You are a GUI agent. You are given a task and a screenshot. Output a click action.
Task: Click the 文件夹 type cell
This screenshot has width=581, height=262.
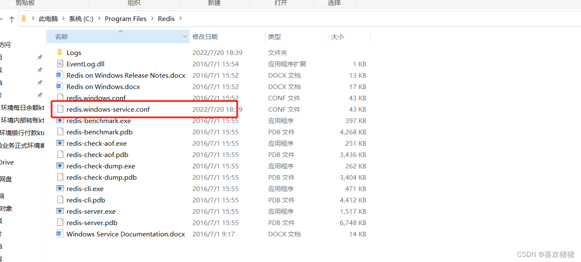[278, 52]
